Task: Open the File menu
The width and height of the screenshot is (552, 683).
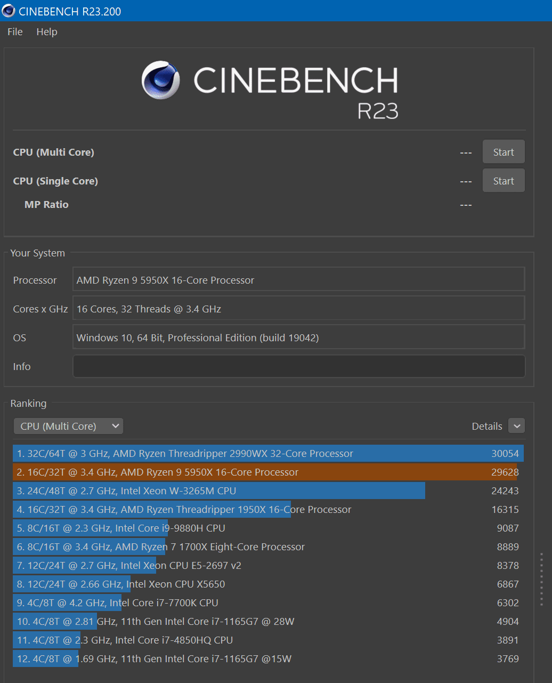Action: point(15,32)
